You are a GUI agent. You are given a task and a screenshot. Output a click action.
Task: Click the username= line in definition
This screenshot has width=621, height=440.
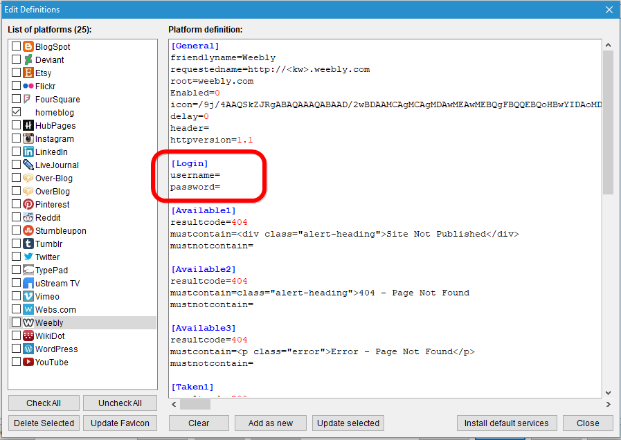click(x=195, y=175)
